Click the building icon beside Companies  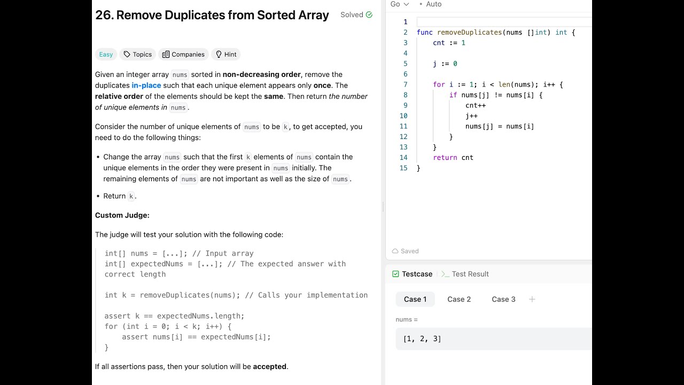166,55
